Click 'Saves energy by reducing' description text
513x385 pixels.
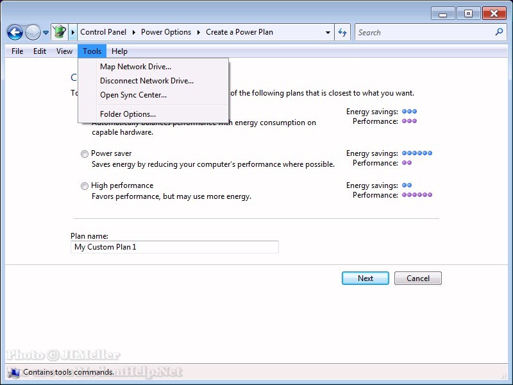213,164
